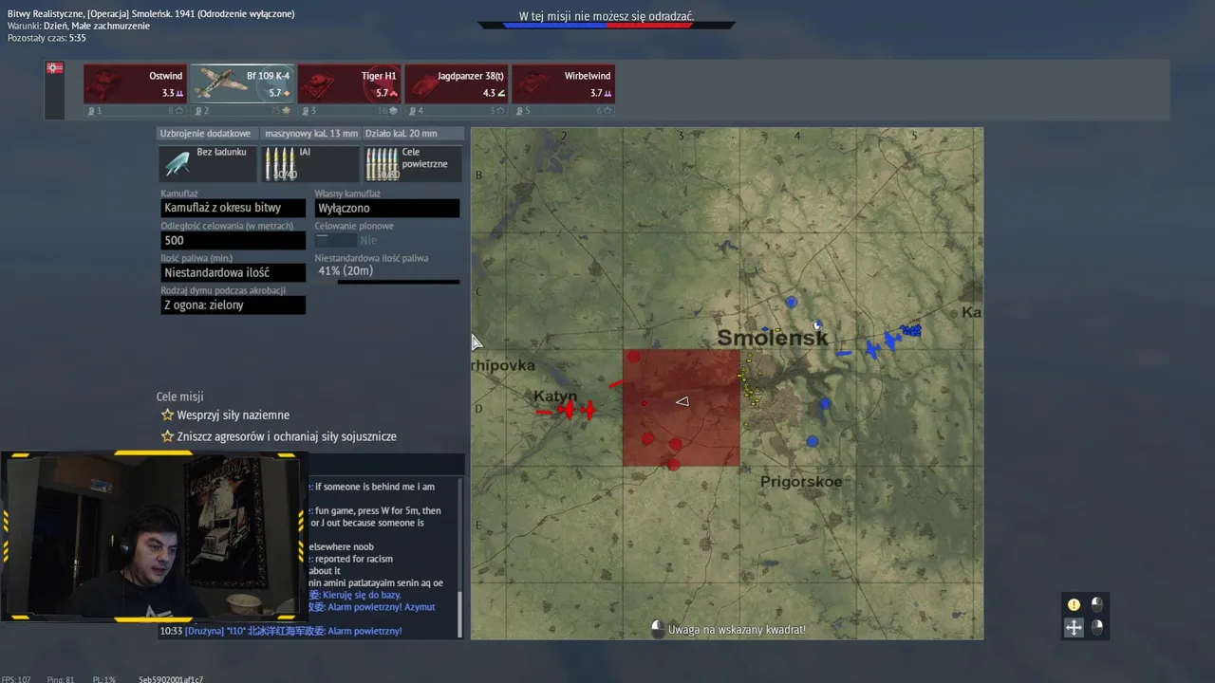This screenshot has height=683, width=1215.
Task: Toggle the Celowanie pionowe switch
Action: click(336, 240)
